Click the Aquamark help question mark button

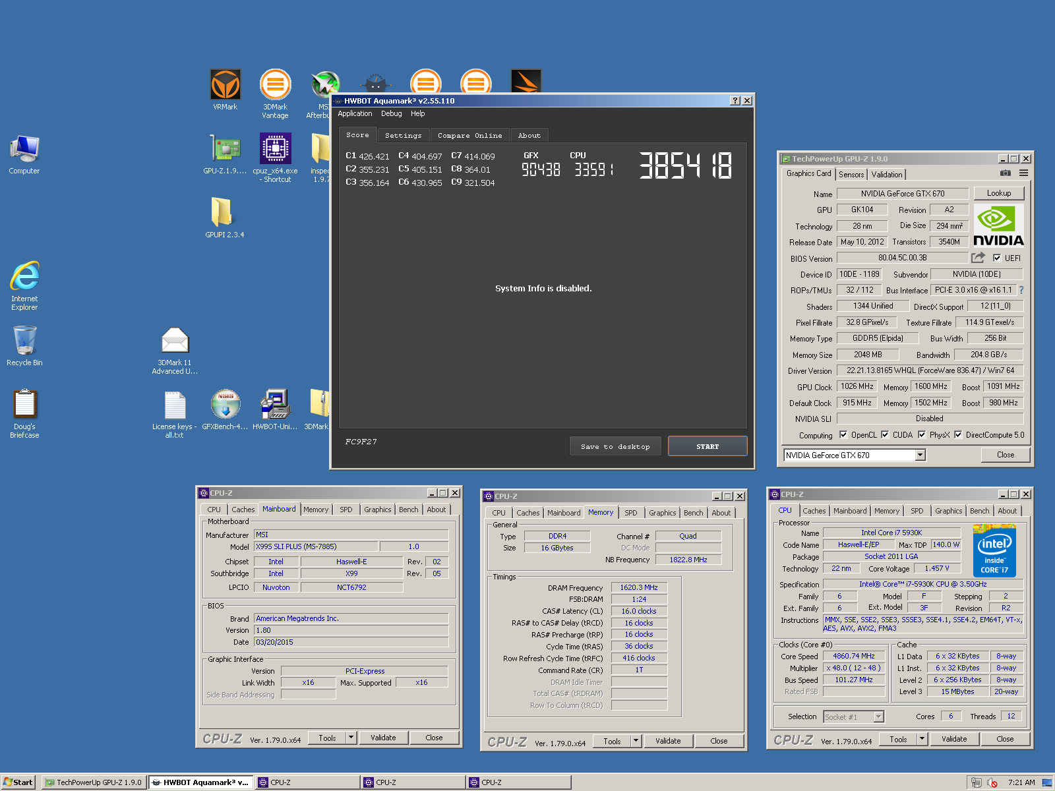tap(735, 101)
